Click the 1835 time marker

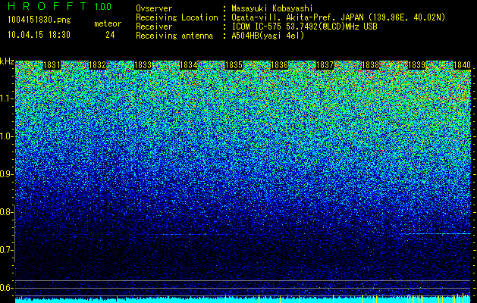[x=234, y=65]
